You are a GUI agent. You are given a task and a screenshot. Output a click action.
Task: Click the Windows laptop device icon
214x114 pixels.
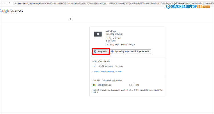(x=98, y=34)
